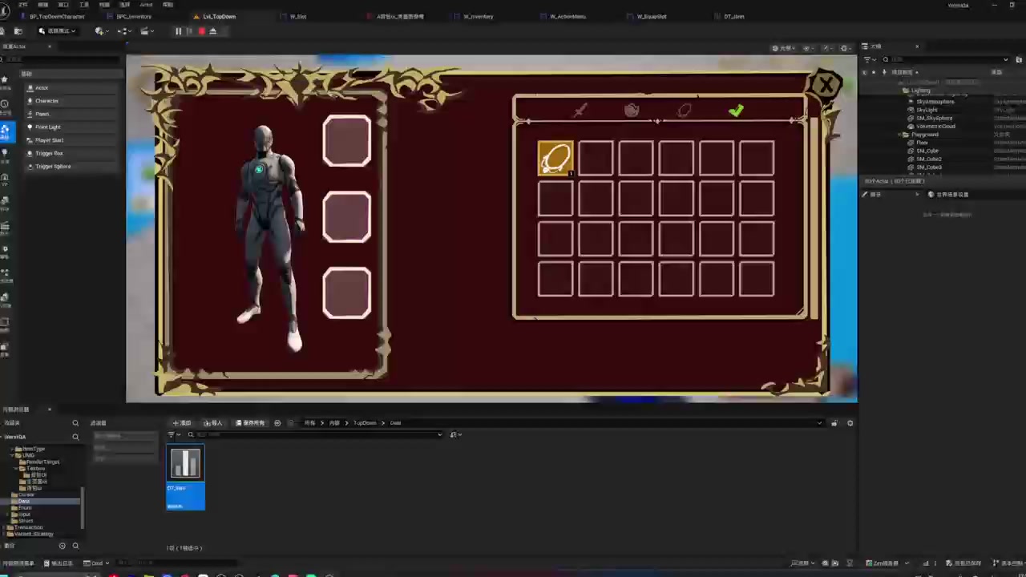This screenshot has height=577, width=1026.
Task: Switch to the W_Inventory tab
Action: (478, 16)
